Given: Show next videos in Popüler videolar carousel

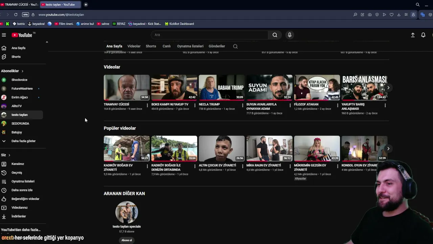Looking at the screenshot, I should 388,149.
